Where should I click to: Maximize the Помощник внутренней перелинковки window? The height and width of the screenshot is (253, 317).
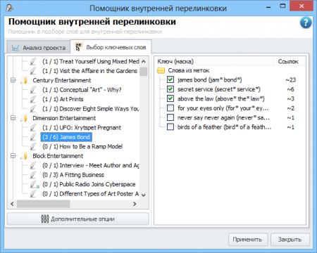click(282, 6)
